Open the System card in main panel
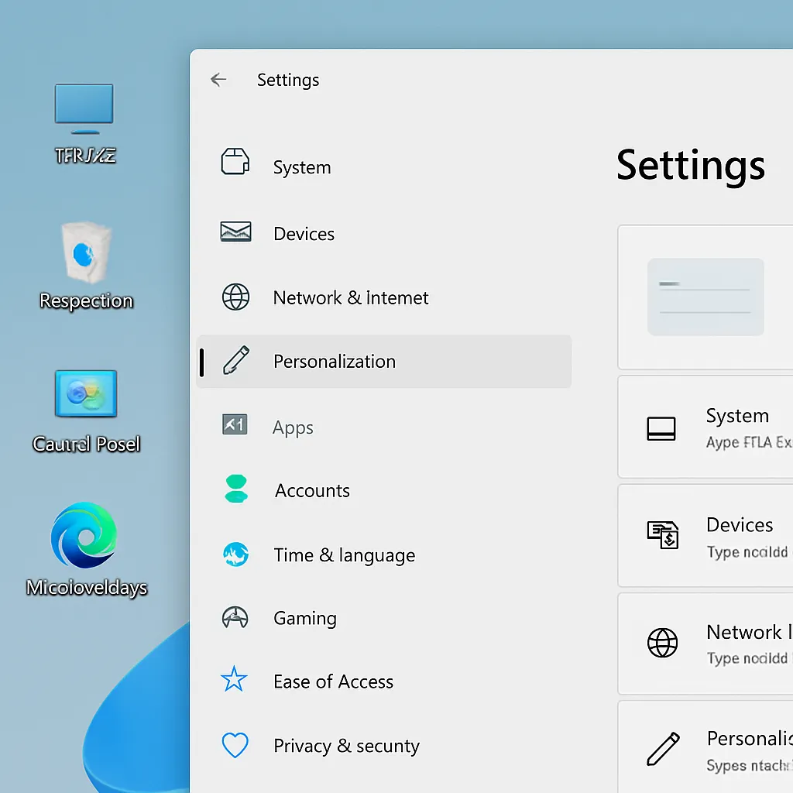 [705, 427]
